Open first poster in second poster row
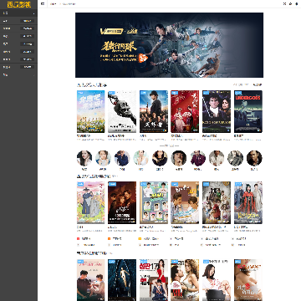This screenshot has height=301, width=301. tap(91, 202)
